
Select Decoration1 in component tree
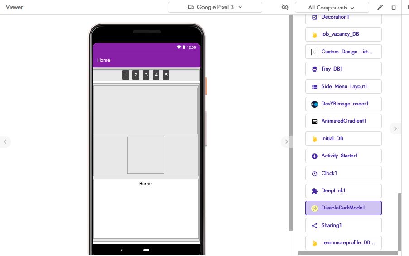[343, 18]
